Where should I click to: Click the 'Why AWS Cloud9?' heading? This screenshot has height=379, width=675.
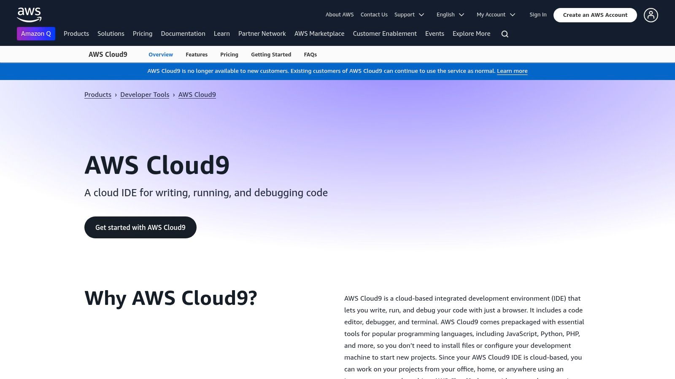click(171, 298)
